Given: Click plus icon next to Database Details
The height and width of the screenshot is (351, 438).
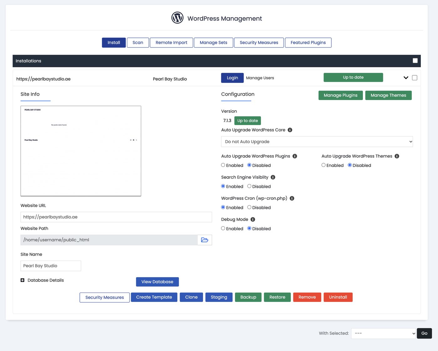Looking at the screenshot, I should (x=23, y=280).
